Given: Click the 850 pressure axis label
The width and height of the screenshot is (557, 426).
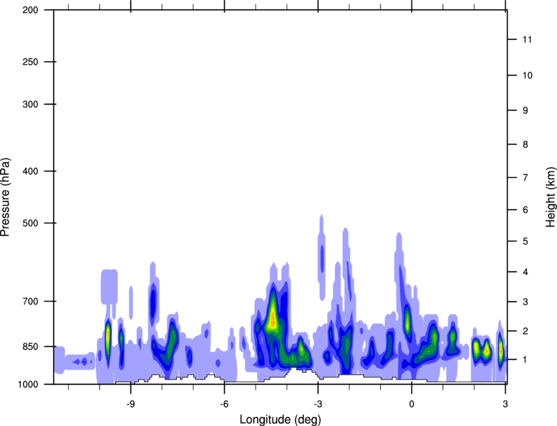Looking at the screenshot, I should (30, 347).
